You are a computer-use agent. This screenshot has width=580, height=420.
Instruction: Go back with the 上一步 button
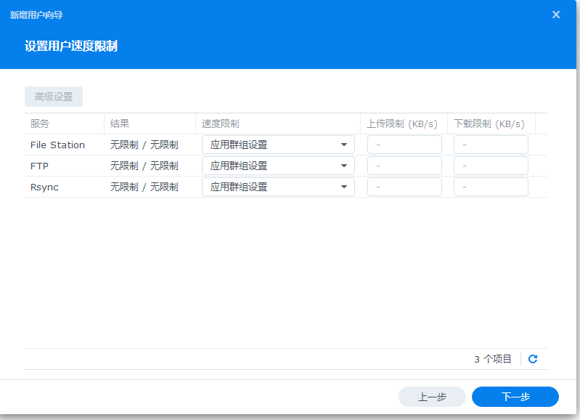point(432,397)
